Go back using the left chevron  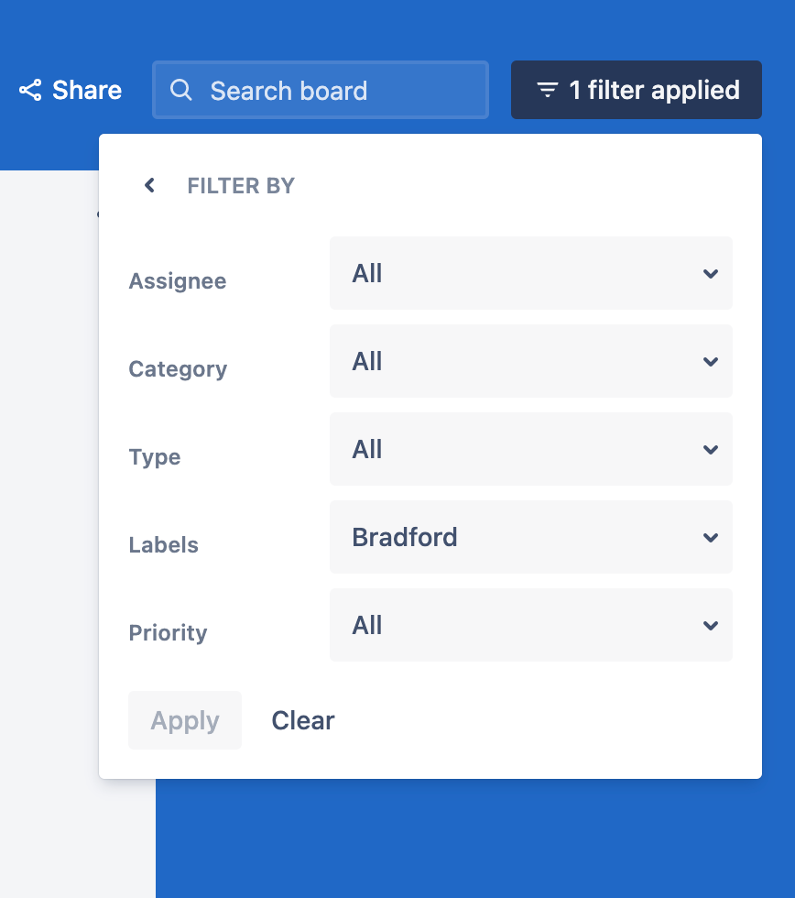coord(150,186)
